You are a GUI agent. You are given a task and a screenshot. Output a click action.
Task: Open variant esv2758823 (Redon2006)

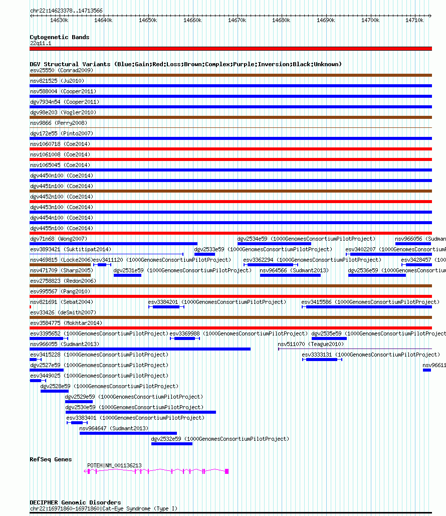coord(63,281)
